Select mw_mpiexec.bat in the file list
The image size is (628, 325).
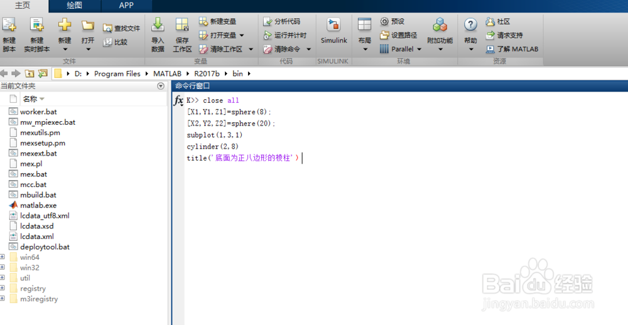(x=48, y=122)
